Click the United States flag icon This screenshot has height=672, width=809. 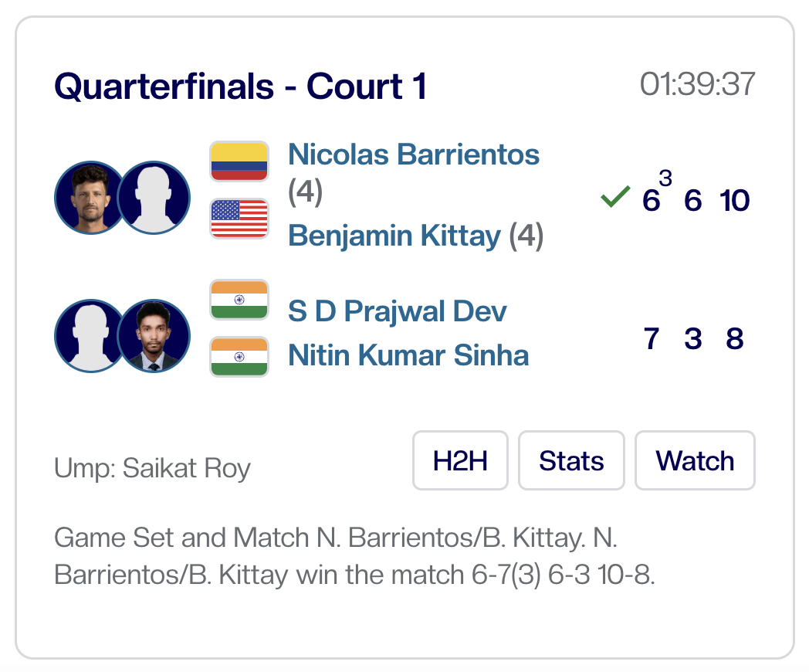[239, 219]
